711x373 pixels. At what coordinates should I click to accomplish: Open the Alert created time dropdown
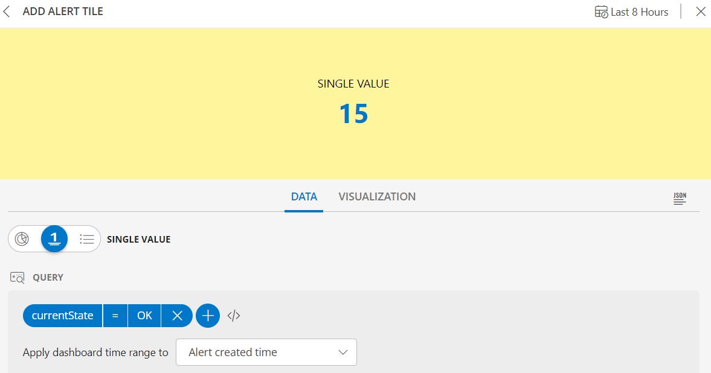pos(266,352)
